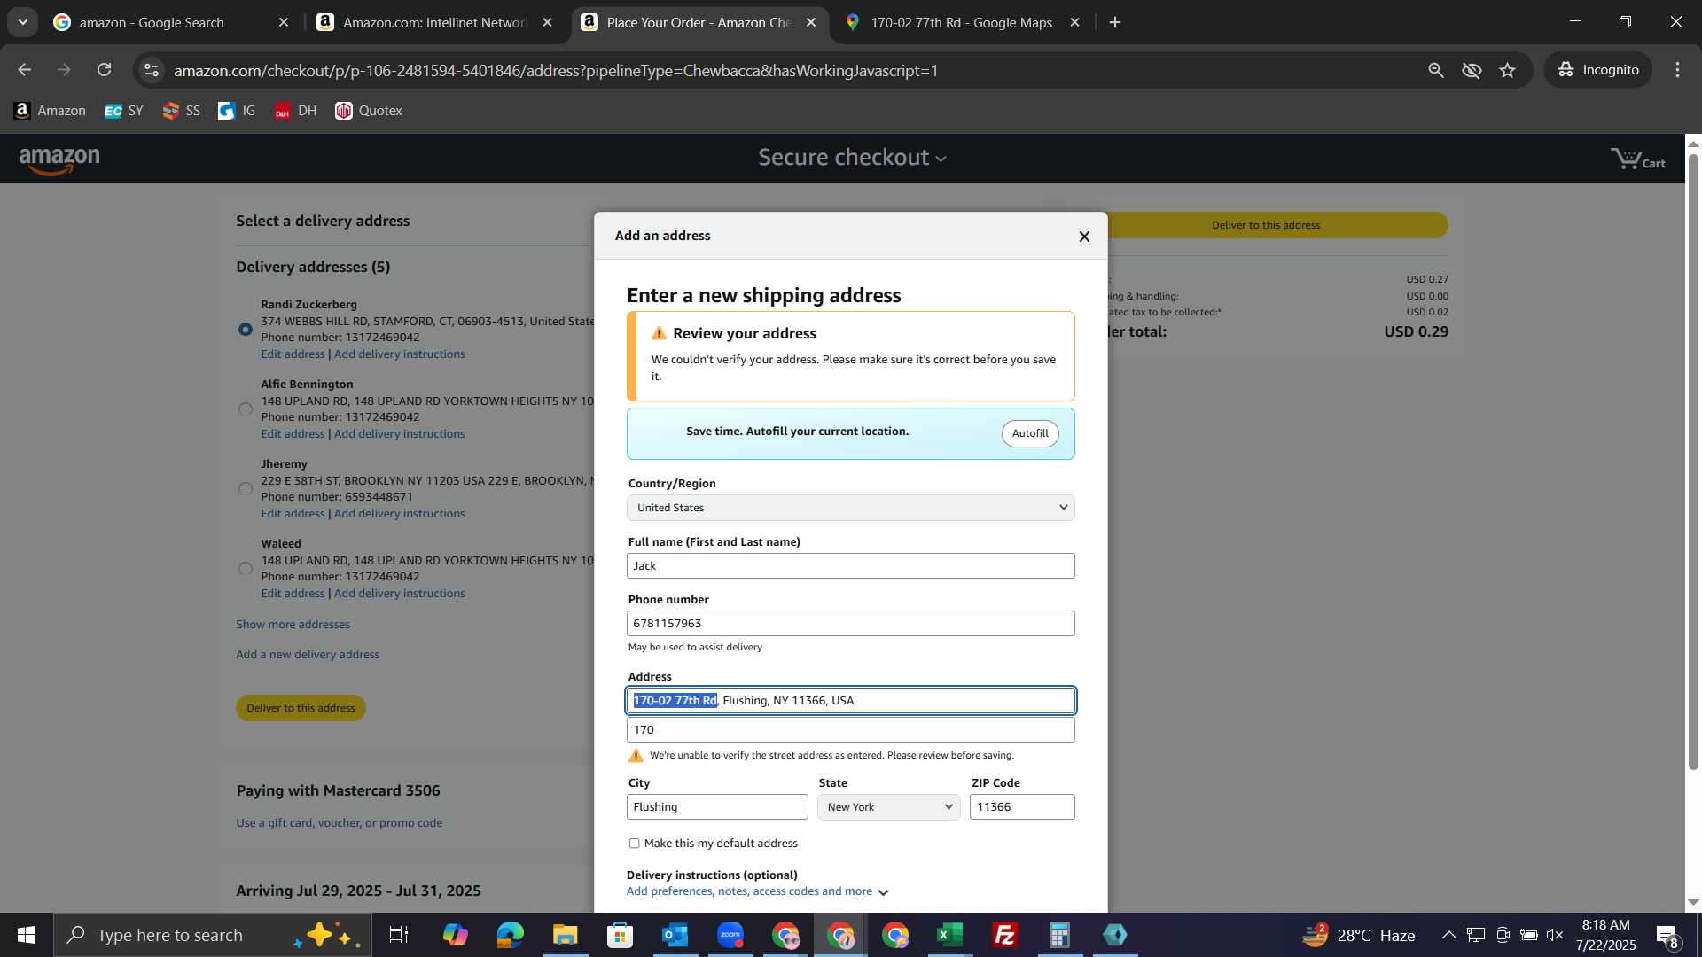The height and width of the screenshot is (957, 1702).
Task: Click Edit address under Randi Zuckerberg
Action: [x=293, y=354]
